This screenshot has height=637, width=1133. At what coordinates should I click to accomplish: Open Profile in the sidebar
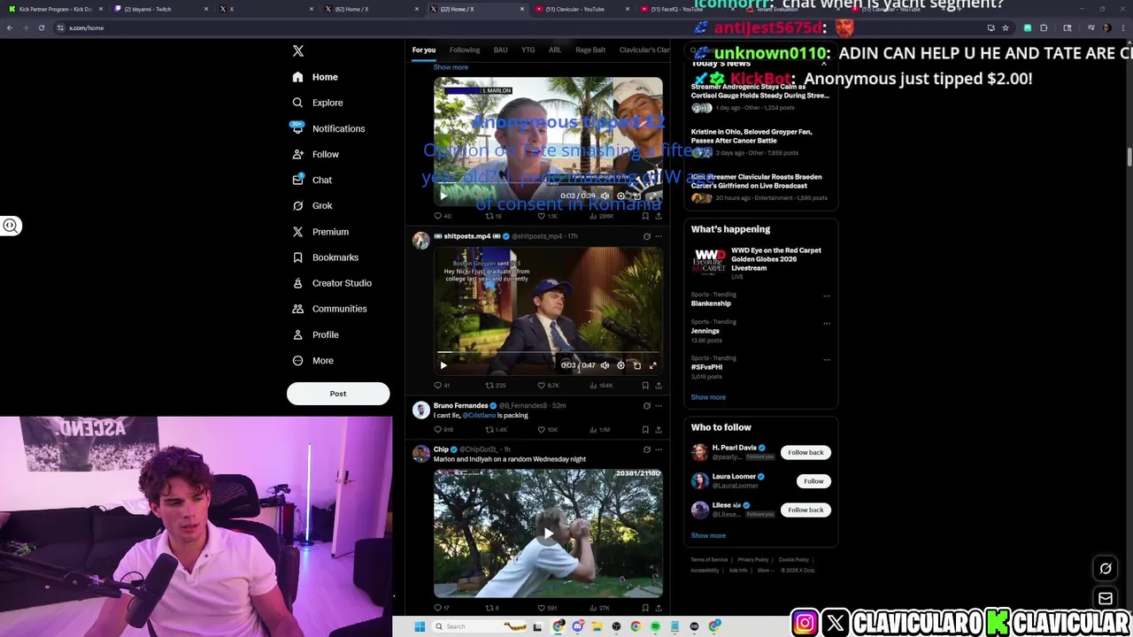316,334
